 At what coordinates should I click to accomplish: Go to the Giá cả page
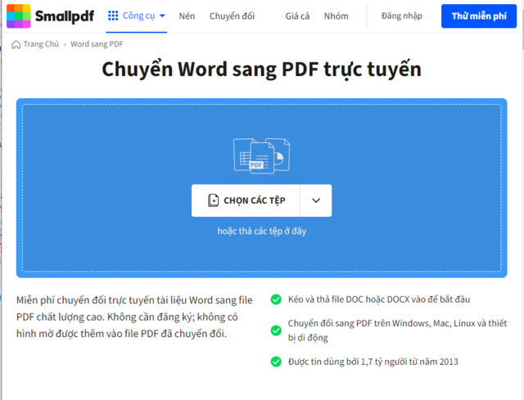pos(297,16)
